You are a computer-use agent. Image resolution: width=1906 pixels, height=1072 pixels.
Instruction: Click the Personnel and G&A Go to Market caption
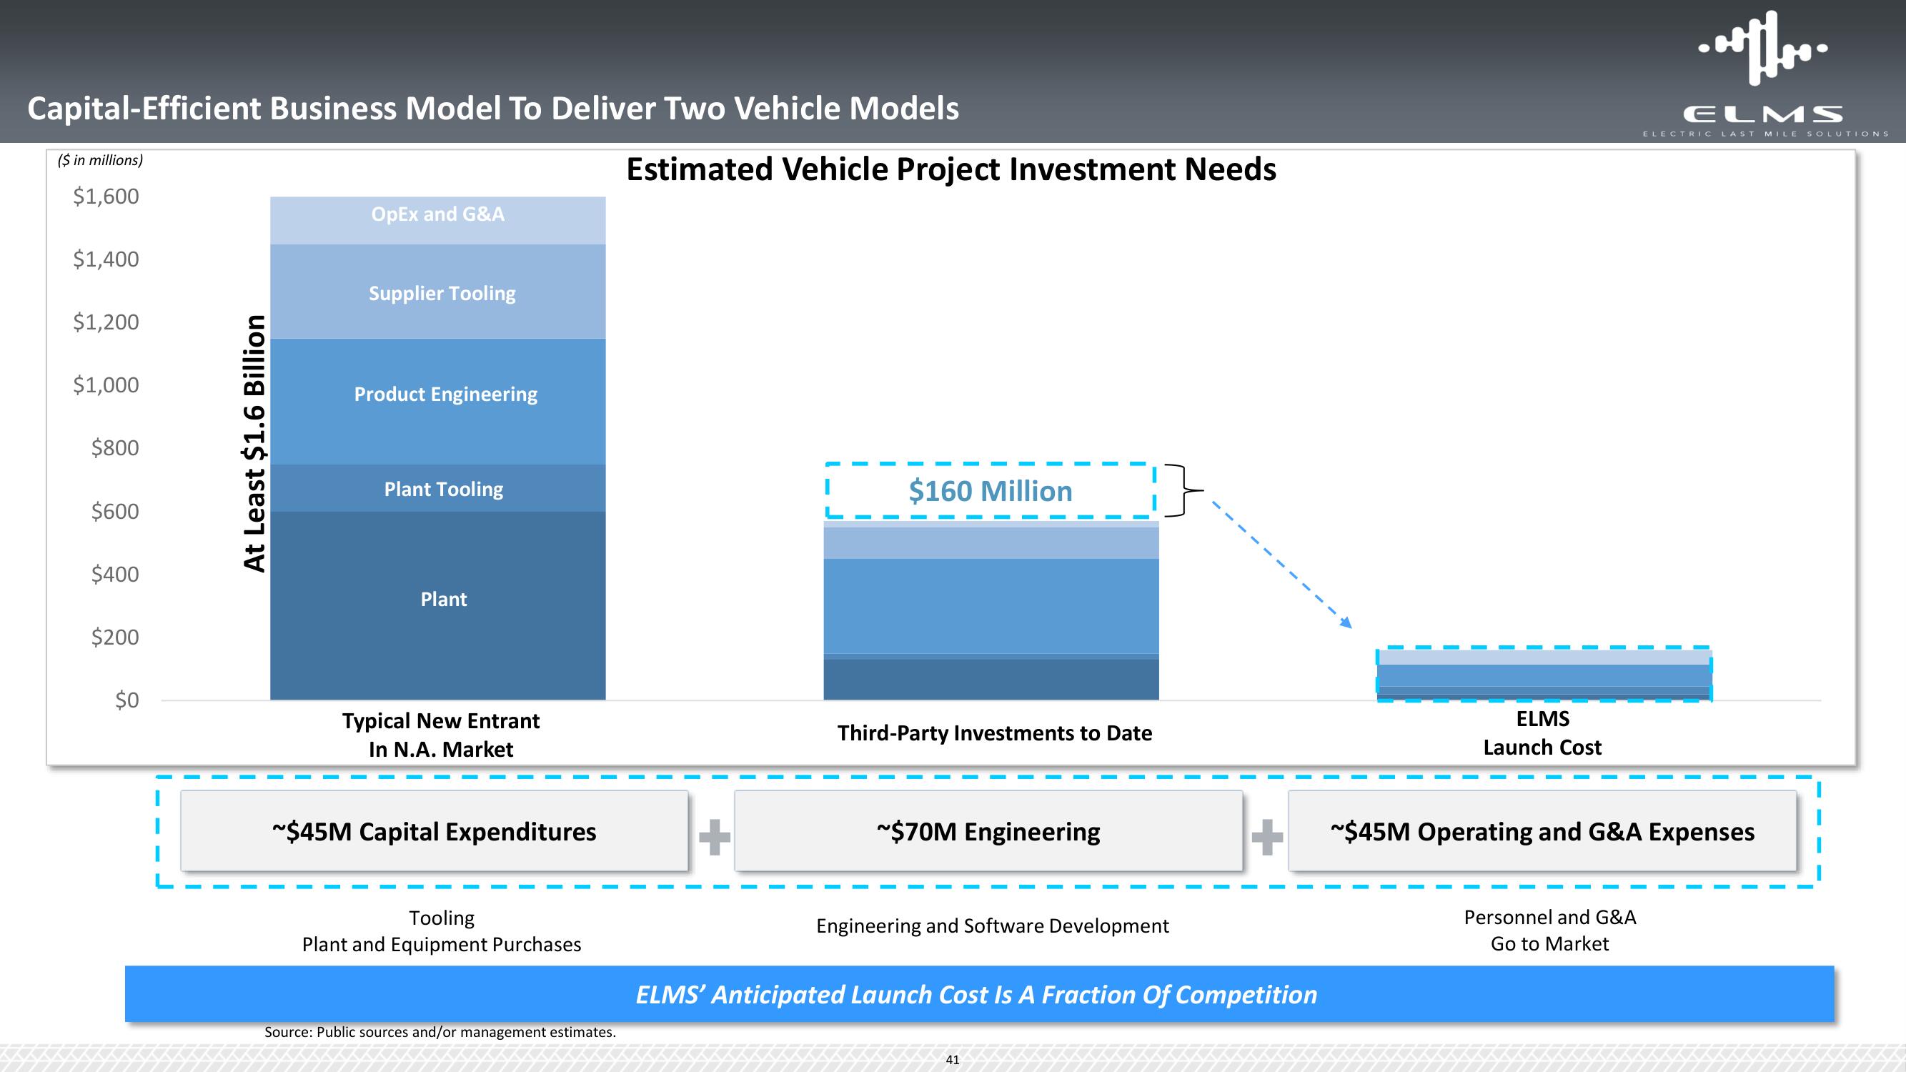click(x=1549, y=930)
